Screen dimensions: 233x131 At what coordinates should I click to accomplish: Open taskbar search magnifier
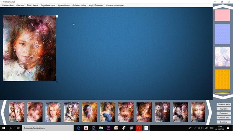click(x=11, y=128)
